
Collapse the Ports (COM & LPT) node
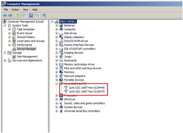point(57,84)
